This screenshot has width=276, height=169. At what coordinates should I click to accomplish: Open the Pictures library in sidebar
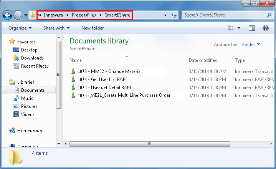(x=29, y=106)
